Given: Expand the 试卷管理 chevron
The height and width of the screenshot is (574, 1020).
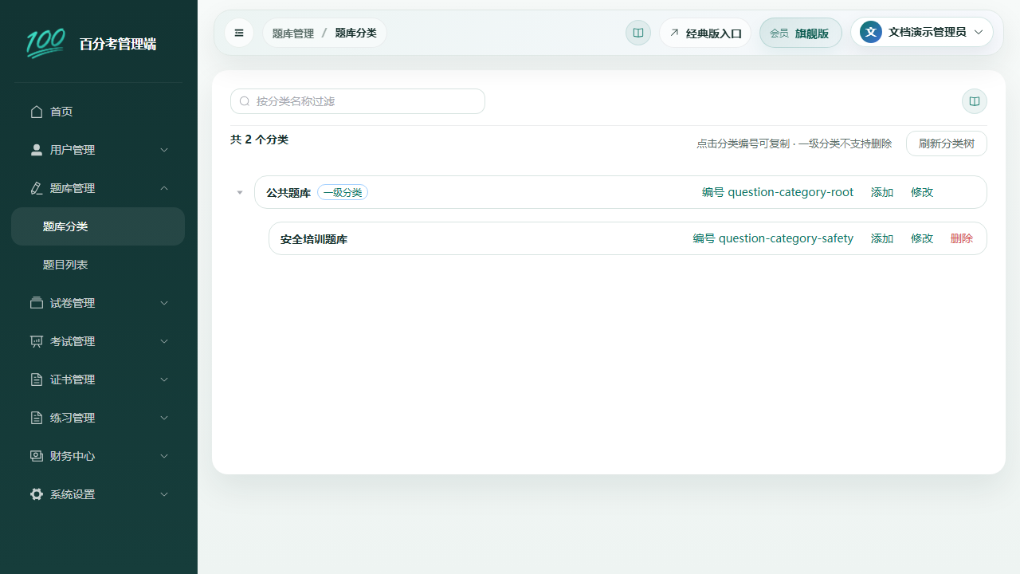Looking at the screenshot, I should tap(164, 303).
